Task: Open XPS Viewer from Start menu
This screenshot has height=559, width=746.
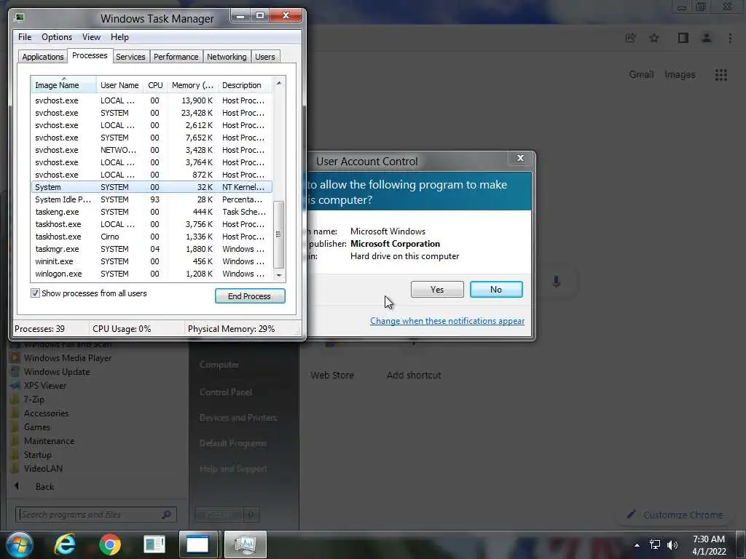Action: point(45,386)
